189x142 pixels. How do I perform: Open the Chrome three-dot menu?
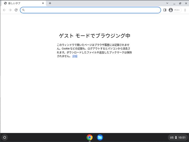point(185,10)
